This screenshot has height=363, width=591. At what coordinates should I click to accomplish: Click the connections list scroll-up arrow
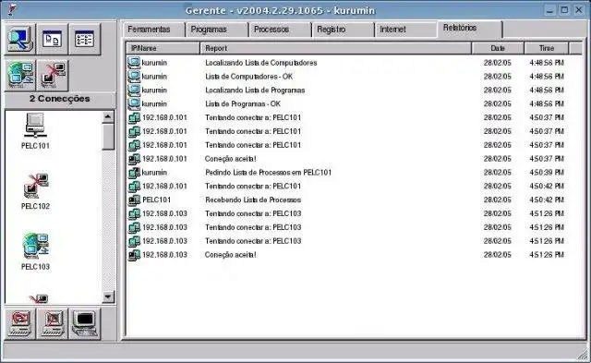coord(108,117)
